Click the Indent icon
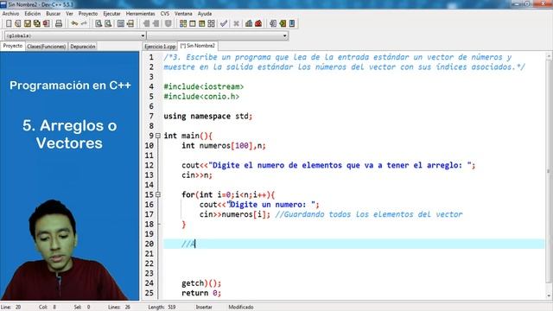The height and width of the screenshot is (311, 553). tap(121, 23)
